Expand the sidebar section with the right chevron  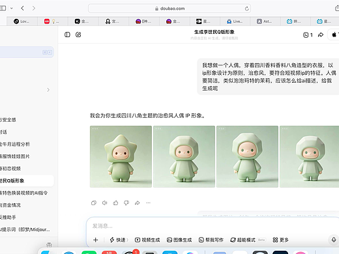coord(48,90)
